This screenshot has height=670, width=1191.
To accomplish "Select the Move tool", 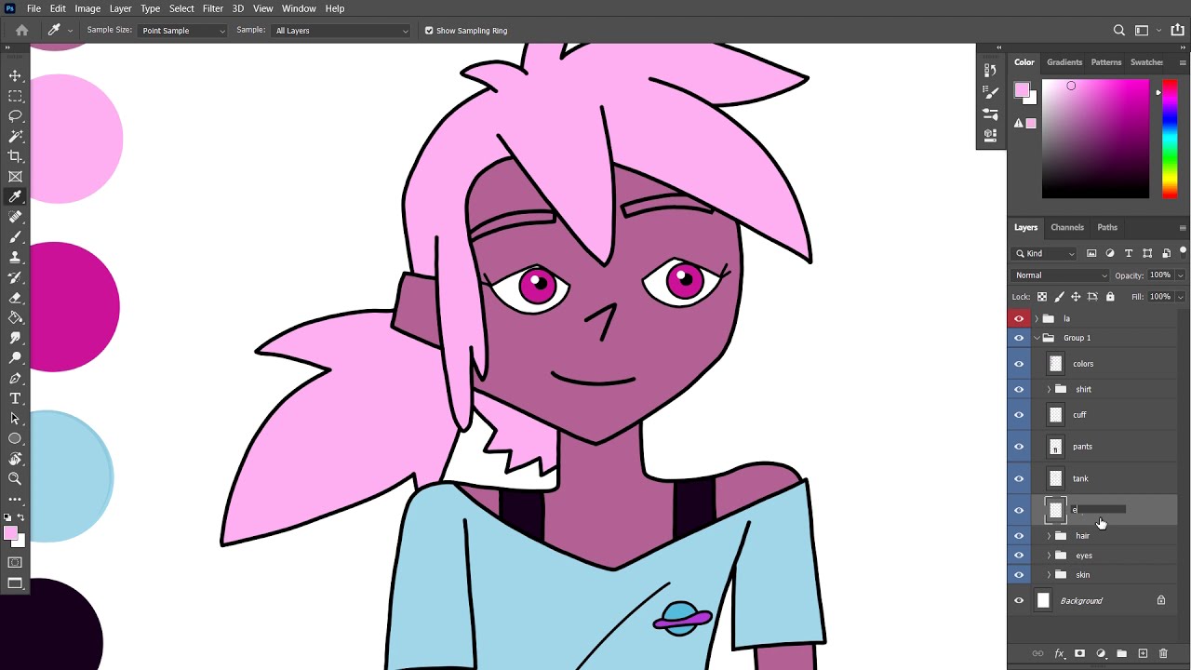I will pos(15,75).
